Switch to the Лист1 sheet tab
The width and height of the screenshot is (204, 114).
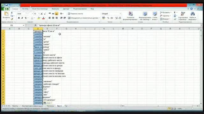click(x=60, y=106)
